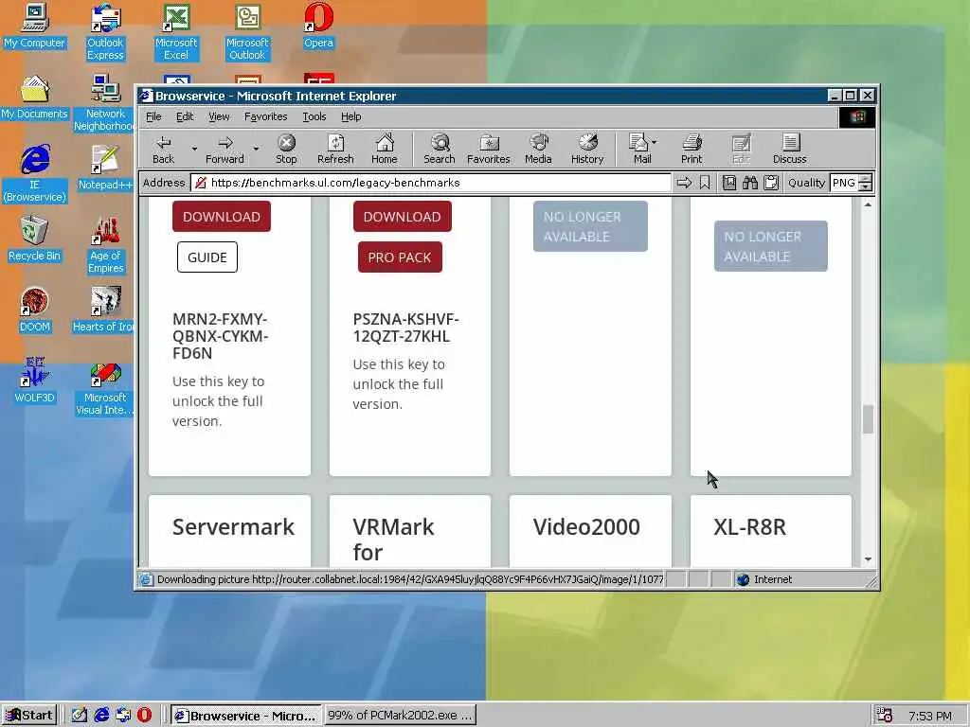970x727 pixels.
Task: Click the PSZNA-KSHVF-12QZT-27KHL key text
Action: tap(405, 328)
